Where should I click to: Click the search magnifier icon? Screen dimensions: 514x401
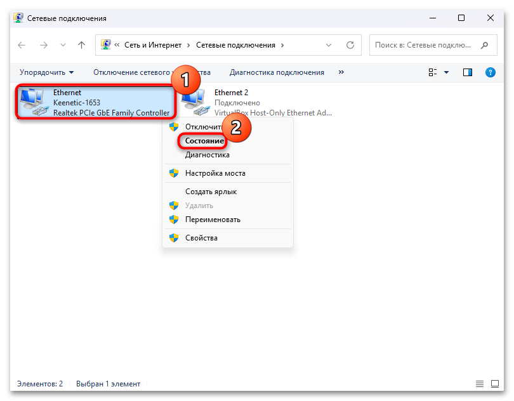[x=484, y=46]
